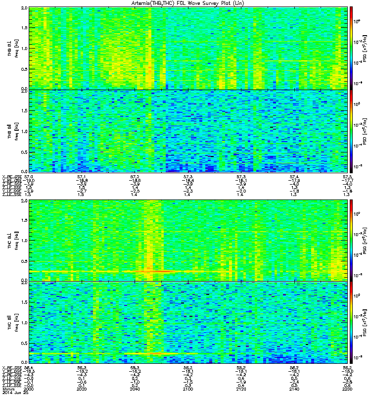Click the THC B∥ panel color bar

tap(351, 323)
